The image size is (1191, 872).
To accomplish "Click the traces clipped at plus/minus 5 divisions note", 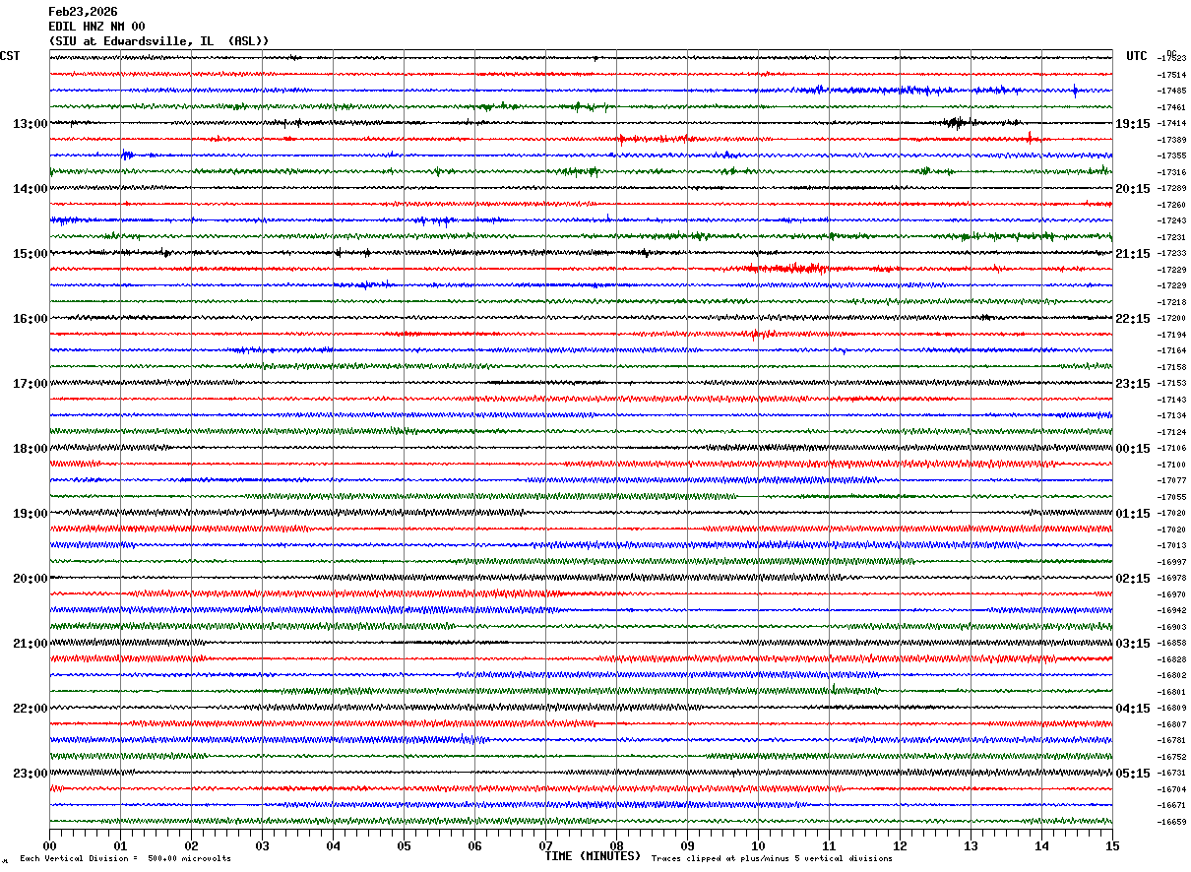I will point(772,858).
